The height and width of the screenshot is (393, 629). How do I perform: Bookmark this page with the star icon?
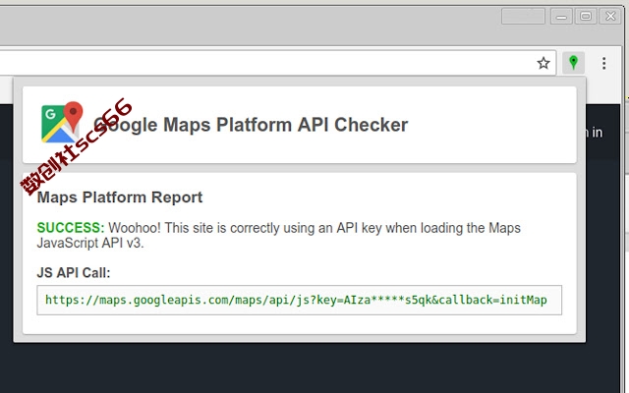point(543,63)
